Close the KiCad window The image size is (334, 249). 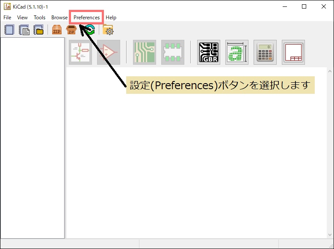coord(324,6)
